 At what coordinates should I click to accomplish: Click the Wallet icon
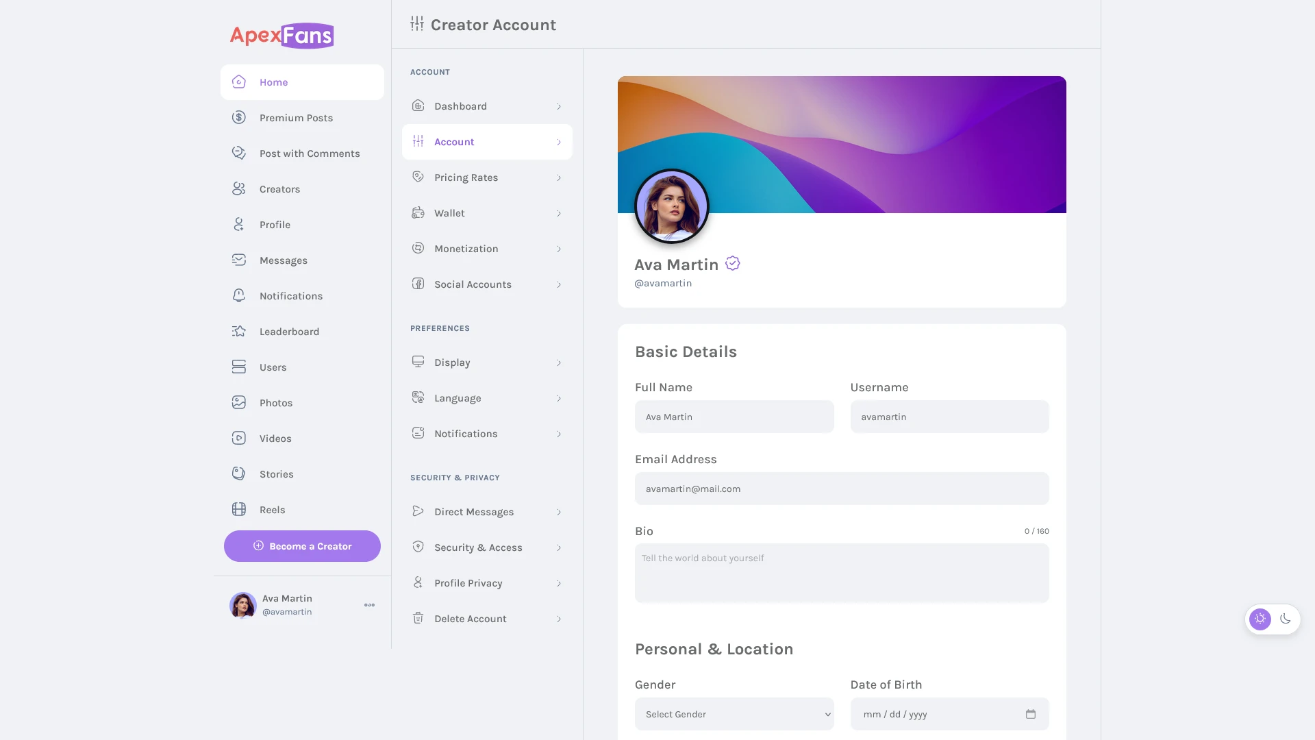click(x=418, y=212)
